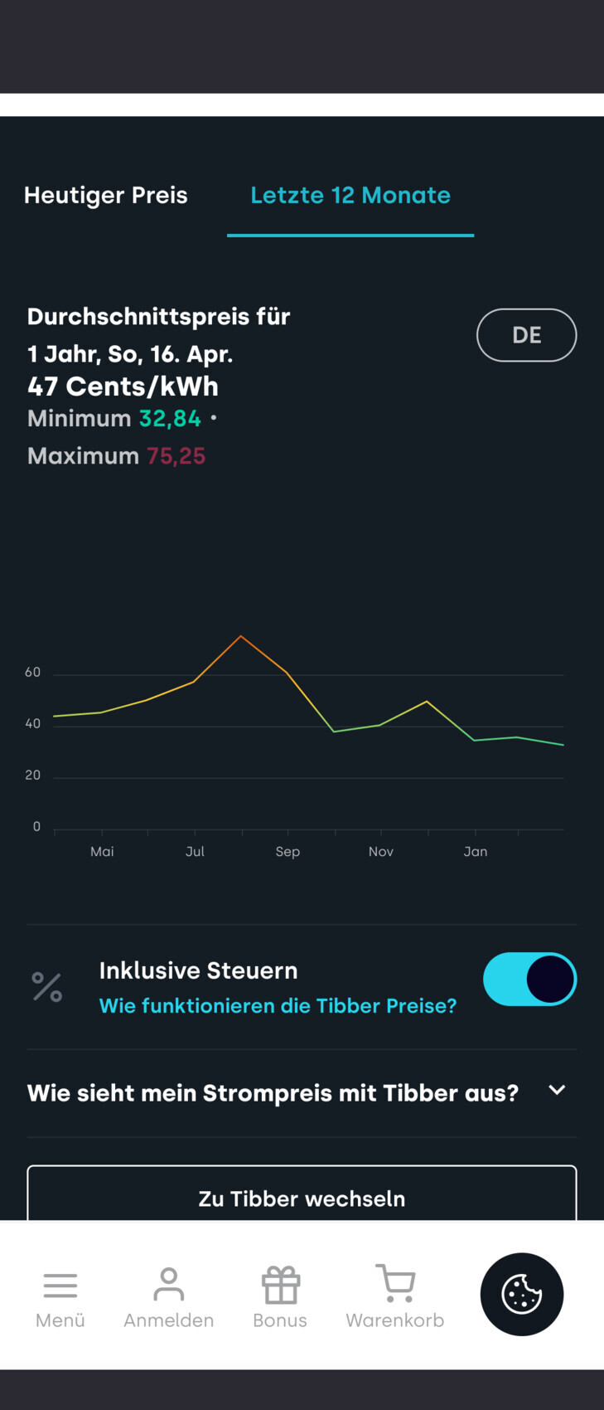Expand the Strompreis mit Tibber chevron
Screen dimensions: 604x1410
[x=557, y=1091]
